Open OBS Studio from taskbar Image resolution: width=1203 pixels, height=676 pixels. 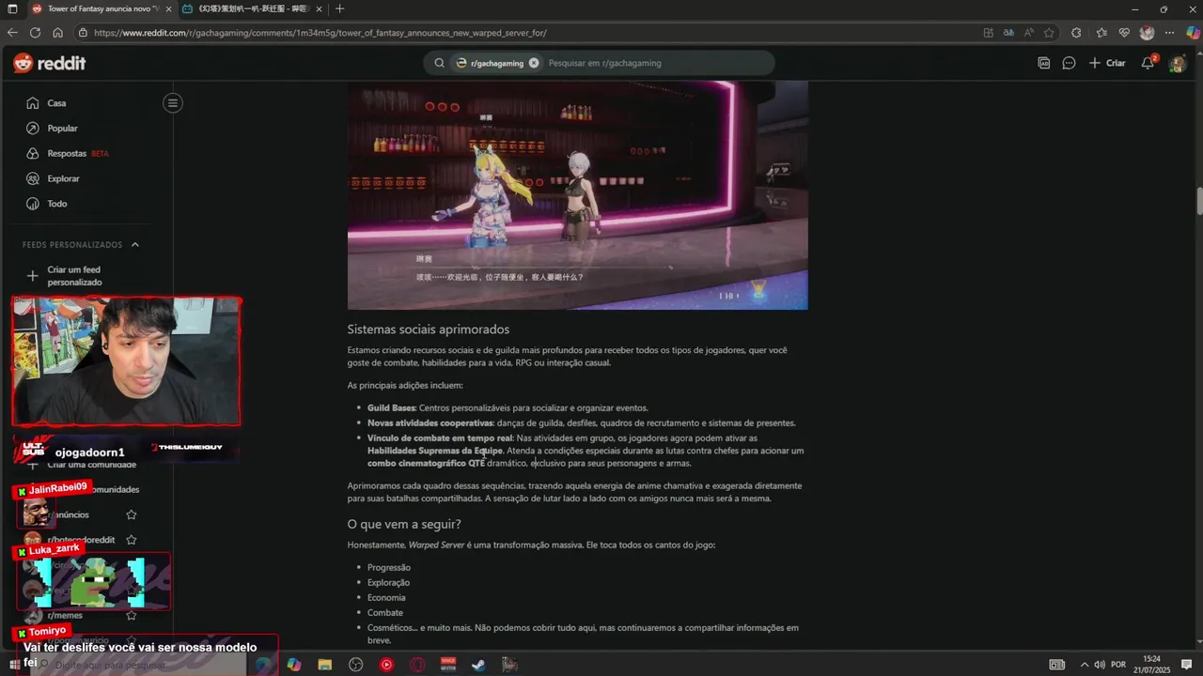[355, 665]
